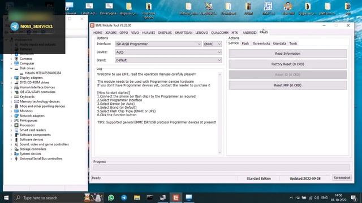This screenshot has height=203, width=362.
Task: Click the EME Mobile Tool taskbar icon
Action: click(176, 197)
